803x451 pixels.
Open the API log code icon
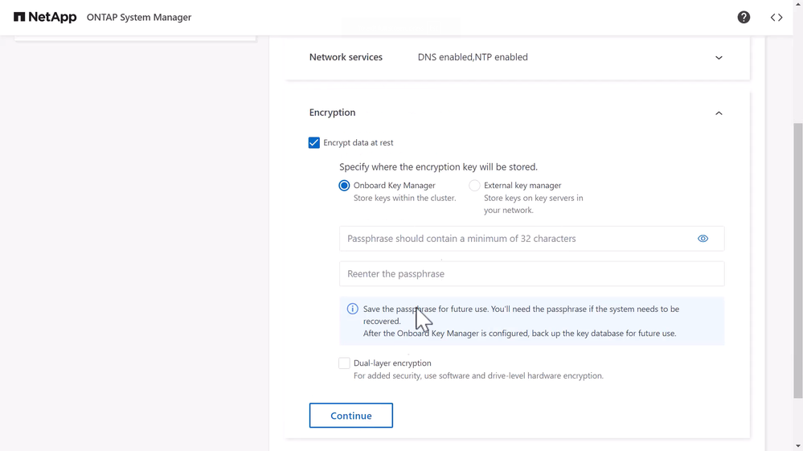(776, 17)
